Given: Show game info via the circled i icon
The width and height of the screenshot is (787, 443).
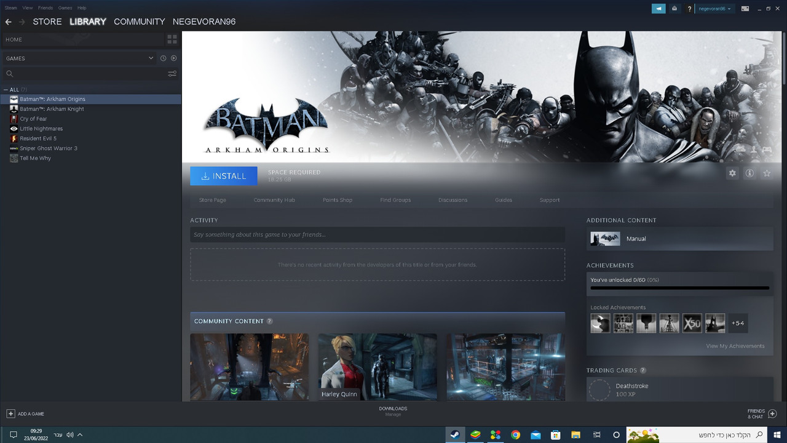Looking at the screenshot, I should coord(749,174).
